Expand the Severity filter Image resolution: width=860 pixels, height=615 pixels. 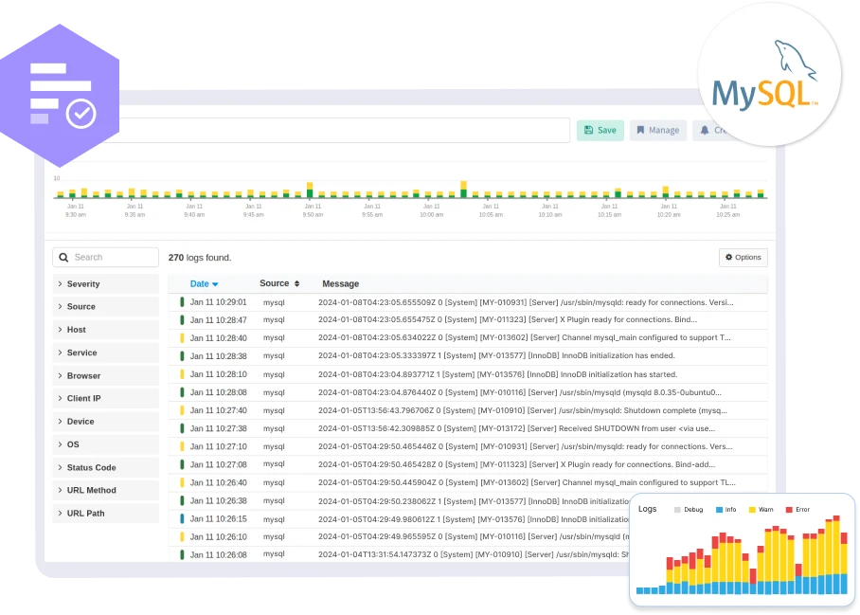pyautogui.click(x=105, y=283)
